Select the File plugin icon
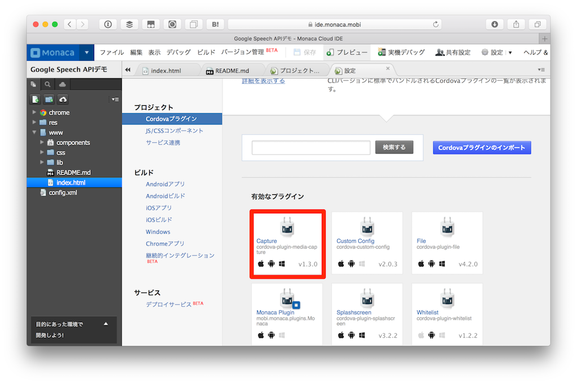This screenshot has height=384, width=577. (x=447, y=226)
